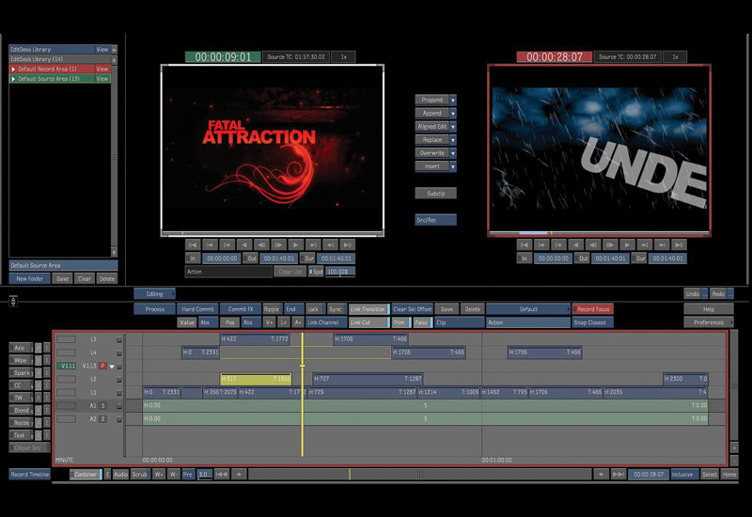The image size is (752, 517).
Task: Click the timeline fast-forward-to-end icon
Action: [x=619, y=475]
